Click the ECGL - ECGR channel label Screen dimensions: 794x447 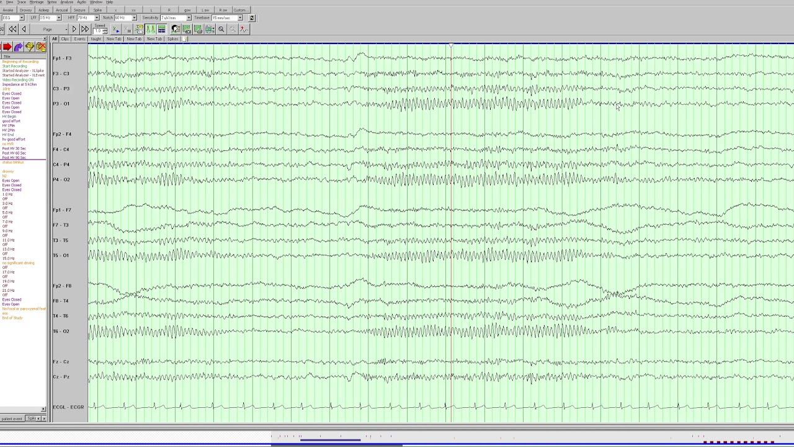(x=68, y=407)
